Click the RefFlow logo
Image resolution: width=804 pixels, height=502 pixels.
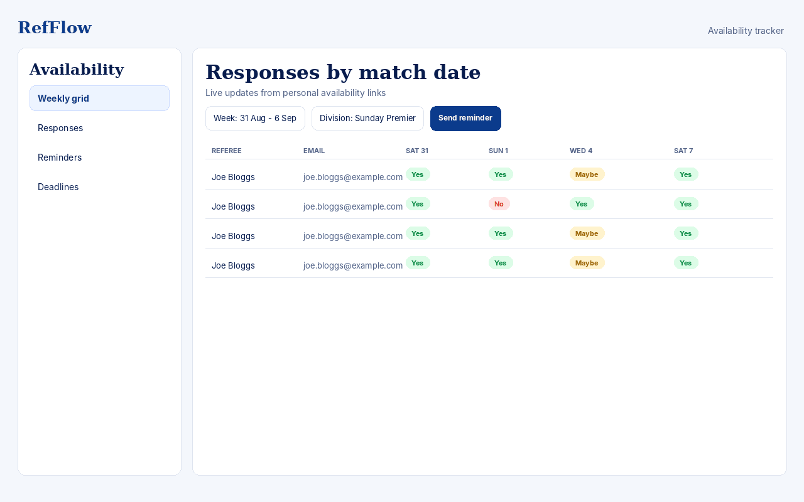(55, 28)
